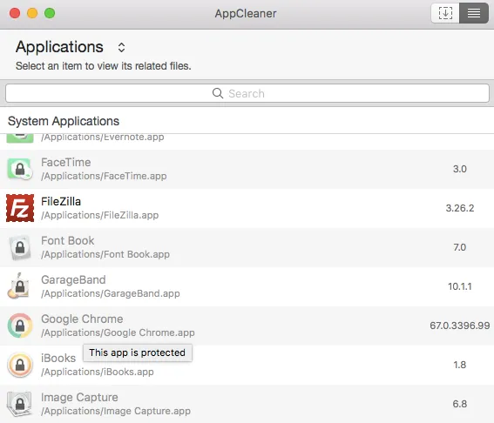
Task: Click the System Applications section header
Action: [64, 121]
